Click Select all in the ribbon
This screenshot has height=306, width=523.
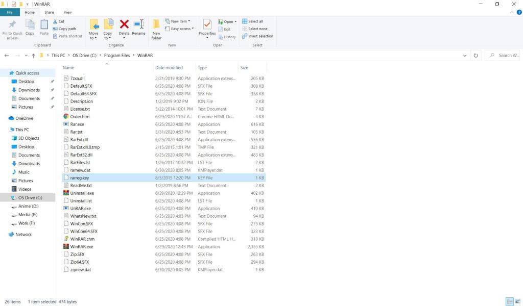point(255,21)
